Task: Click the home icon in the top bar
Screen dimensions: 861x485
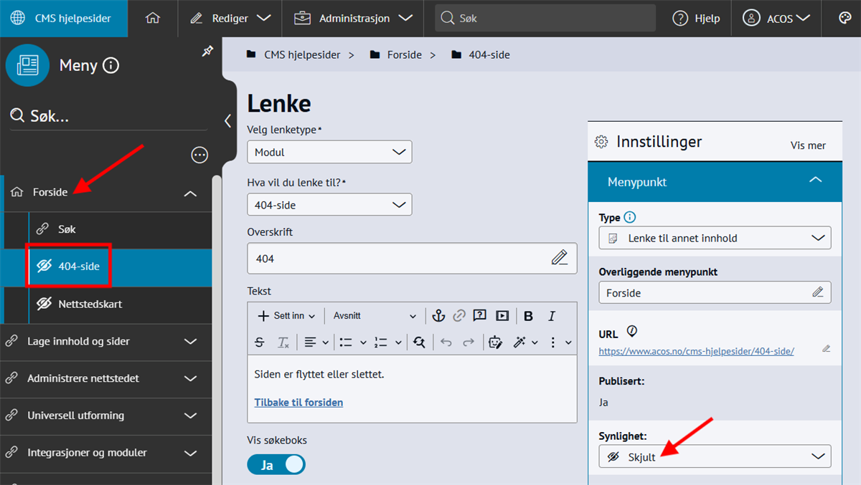Action: click(152, 19)
